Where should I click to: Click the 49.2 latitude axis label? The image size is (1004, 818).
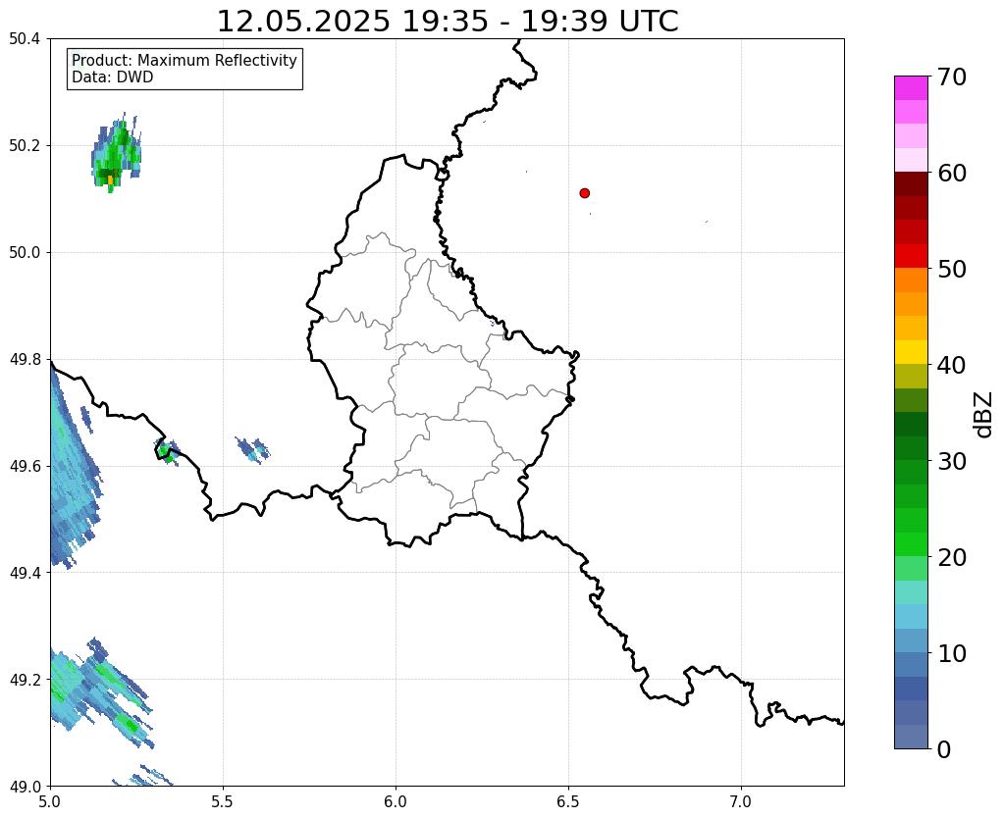[25, 680]
